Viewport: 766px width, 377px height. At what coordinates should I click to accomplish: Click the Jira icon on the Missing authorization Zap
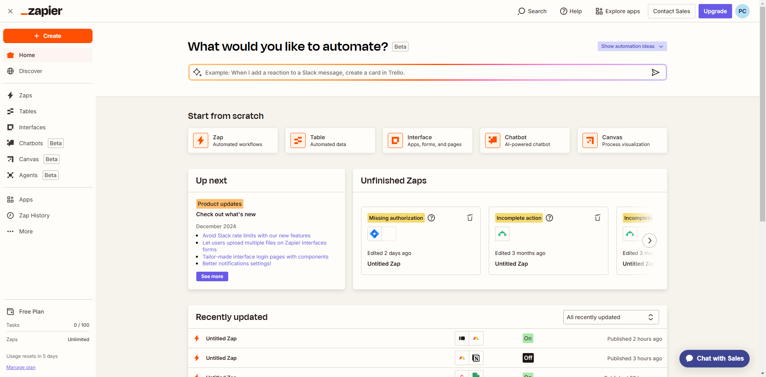tap(374, 234)
